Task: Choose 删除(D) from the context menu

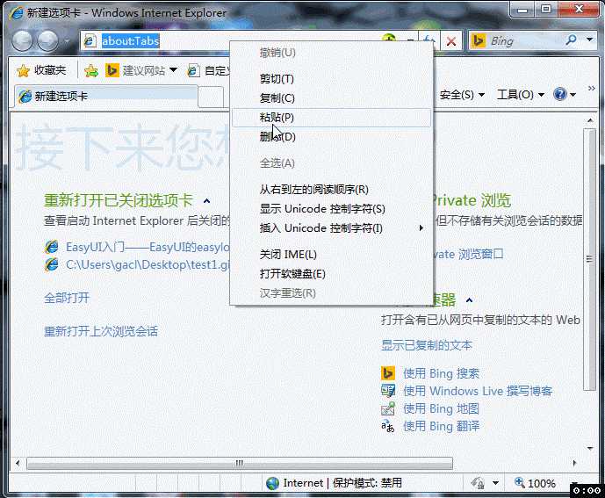Action: click(x=332, y=137)
